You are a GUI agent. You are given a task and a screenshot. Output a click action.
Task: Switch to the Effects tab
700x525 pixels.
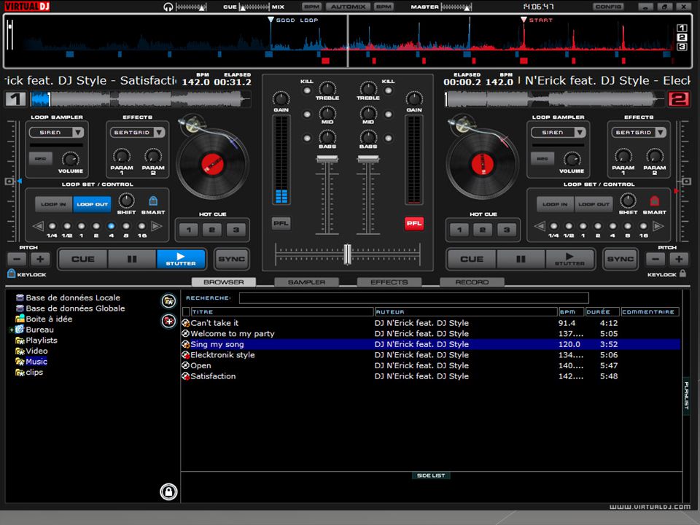(389, 282)
